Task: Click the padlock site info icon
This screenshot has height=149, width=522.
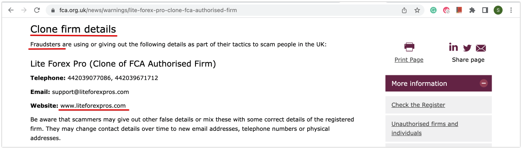Action: 53,10
